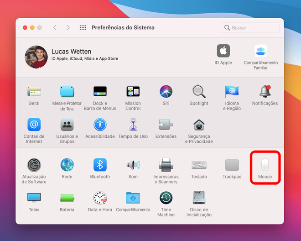This screenshot has width=301, height=241.
Task: Open Contas de Internet pane
Action: click(x=34, y=124)
